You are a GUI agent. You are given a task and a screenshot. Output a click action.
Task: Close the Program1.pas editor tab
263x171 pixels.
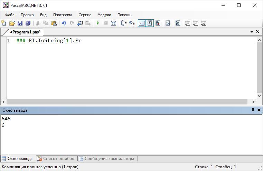pos(257,32)
